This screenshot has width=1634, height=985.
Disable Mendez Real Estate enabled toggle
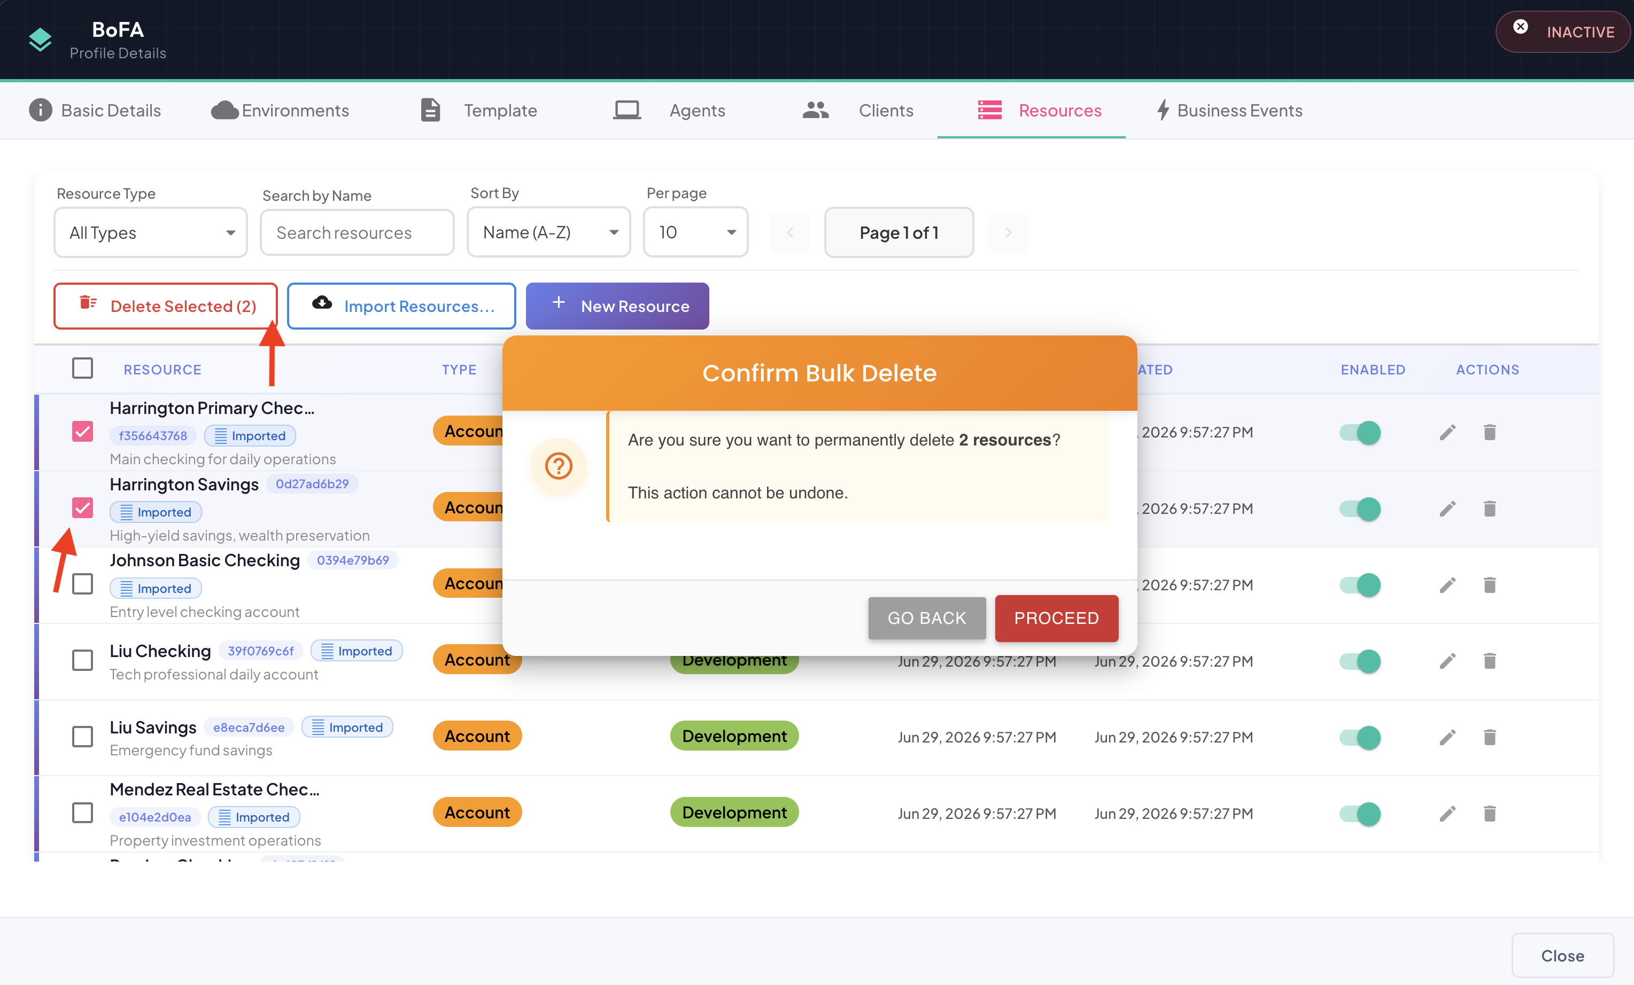point(1359,814)
